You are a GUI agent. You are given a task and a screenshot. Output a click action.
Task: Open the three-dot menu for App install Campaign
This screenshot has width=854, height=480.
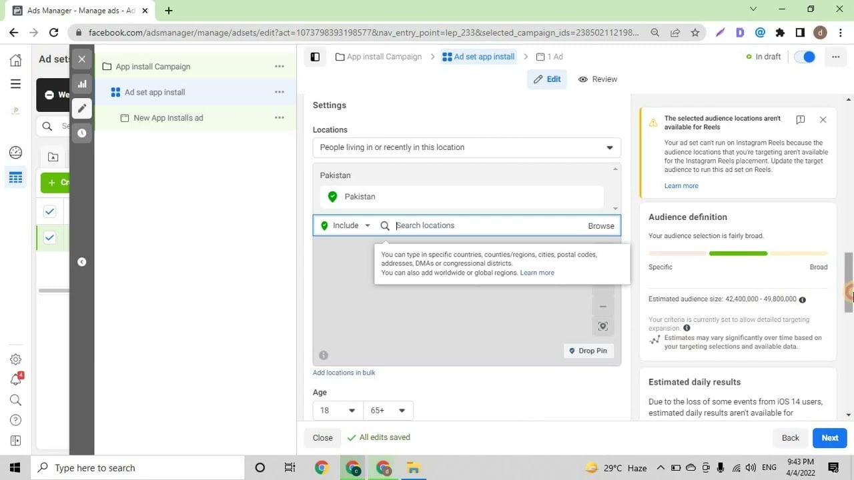(x=280, y=67)
